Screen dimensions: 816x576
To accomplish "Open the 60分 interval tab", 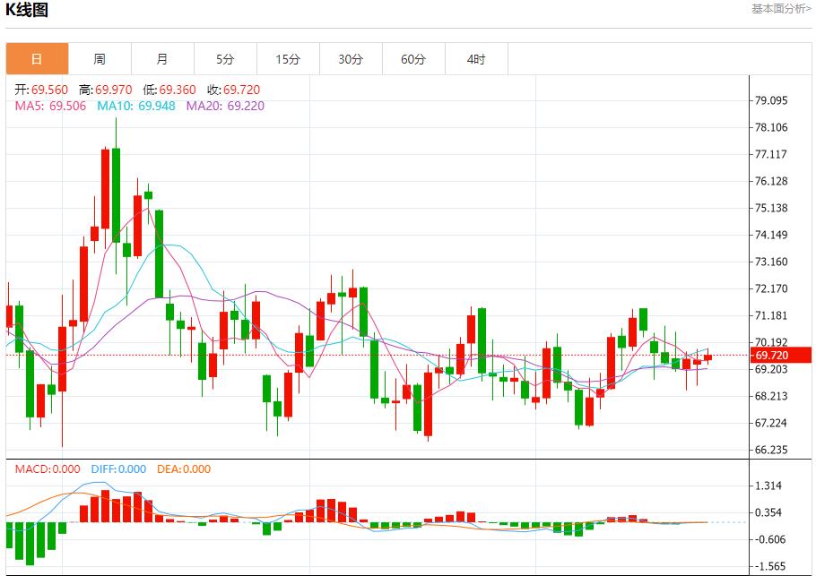I will point(413,59).
